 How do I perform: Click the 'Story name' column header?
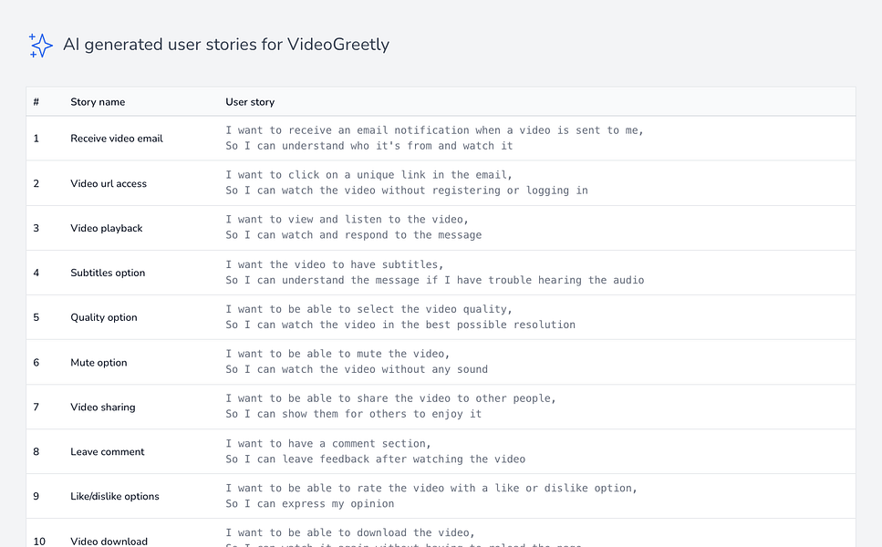[98, 102]
